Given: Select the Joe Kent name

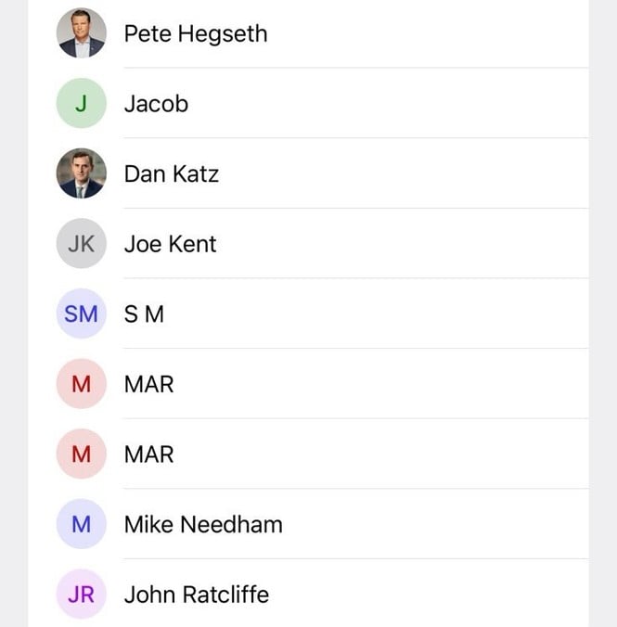Looking at the screenshot, I should (x=170, y=244).
